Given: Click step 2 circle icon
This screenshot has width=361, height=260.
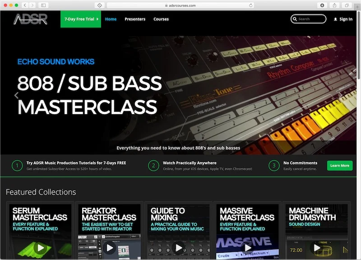Looking at the screenshot, I should [153, 166].
